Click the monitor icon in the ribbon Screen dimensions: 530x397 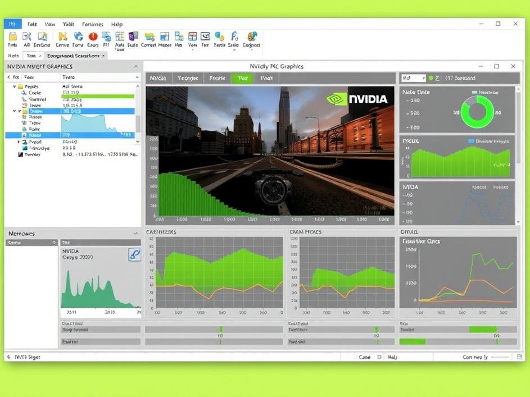pos(205,36)
